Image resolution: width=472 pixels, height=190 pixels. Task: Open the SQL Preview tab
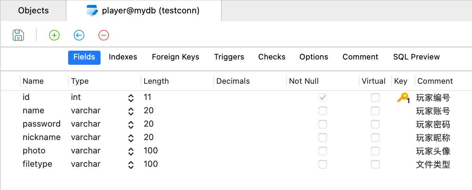pyautogui.click(x=416, y=57)
